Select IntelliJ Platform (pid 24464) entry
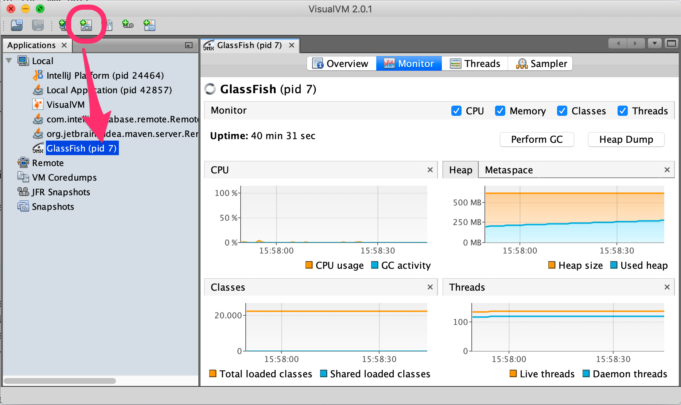This screenshot has width=681, height=405. click(x=105, y=75)
